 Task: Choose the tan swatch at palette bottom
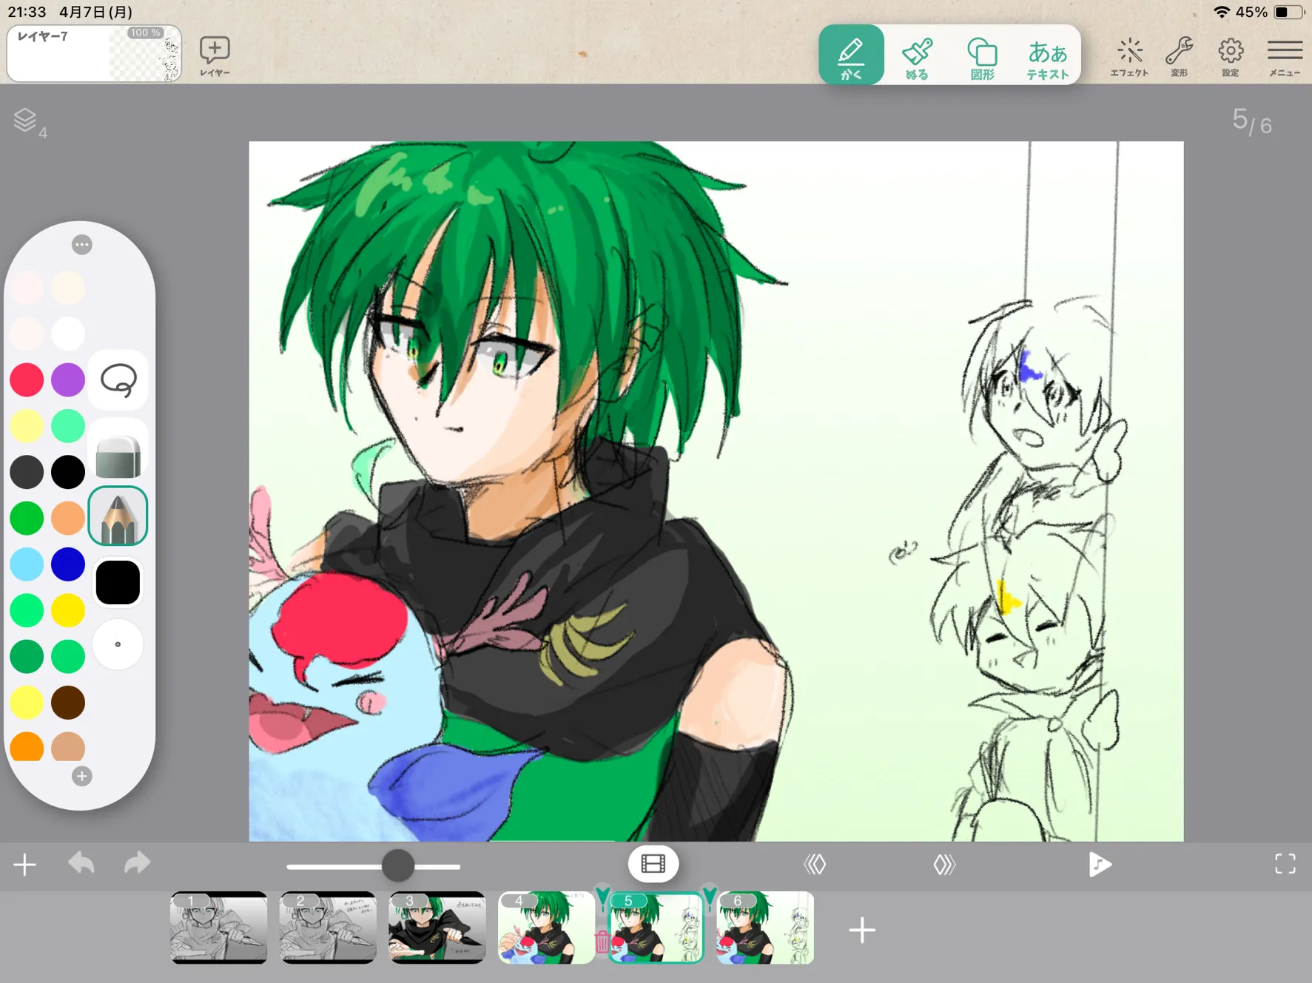(x=68, y=748)
